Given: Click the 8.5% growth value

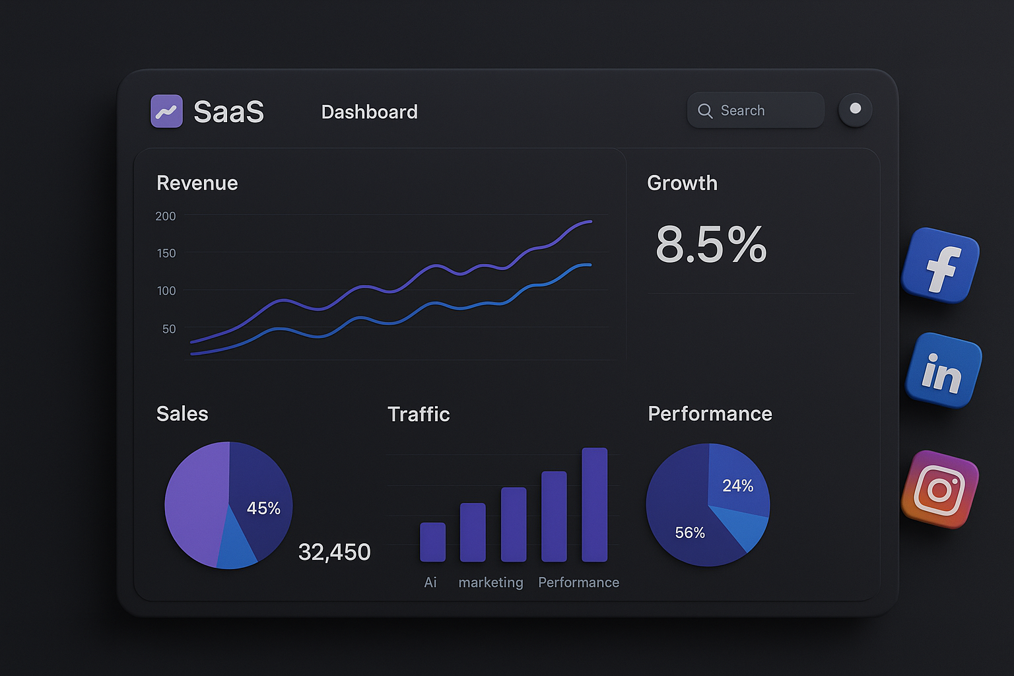Looking at the screenshot, I should point(711,244).
